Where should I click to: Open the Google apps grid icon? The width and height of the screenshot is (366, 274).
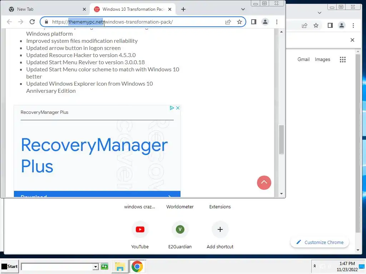point(343,60)
